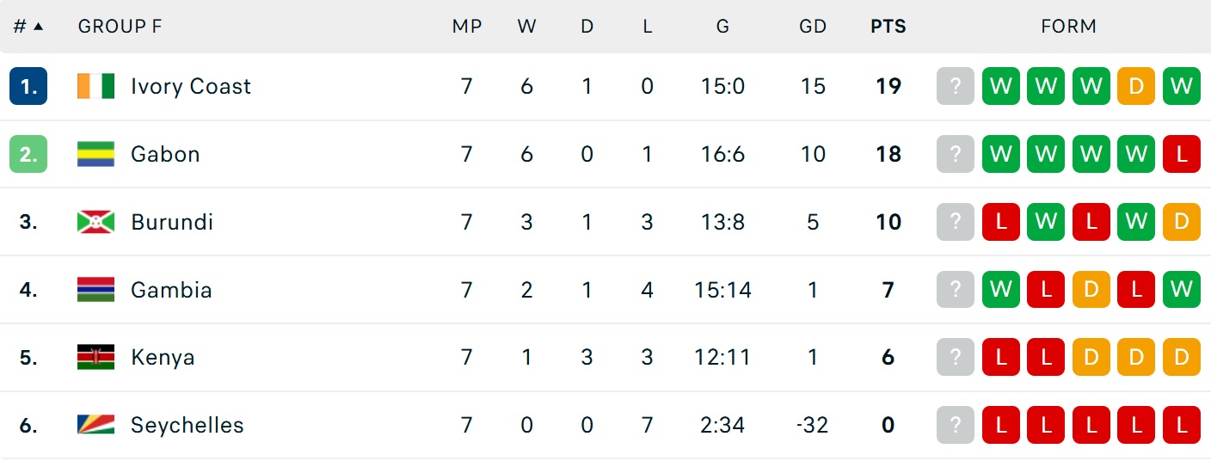Open the Ivory Coast team link
Screen dimensions: 1211x461
(x=191, y=86)
